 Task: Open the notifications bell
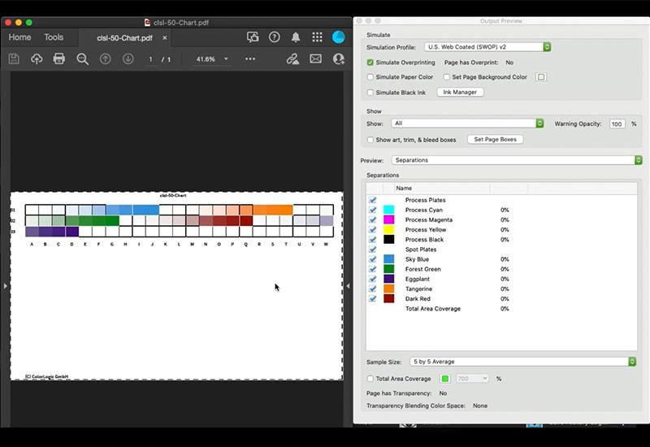pyautogui.click(x=296, y=37)
